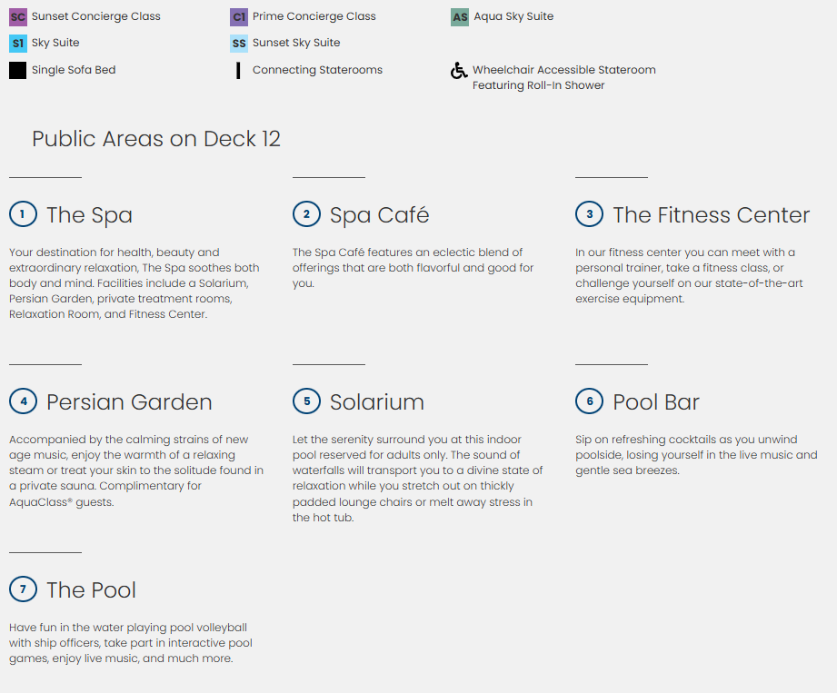Click the Persian Garden heading

(129, 402)
